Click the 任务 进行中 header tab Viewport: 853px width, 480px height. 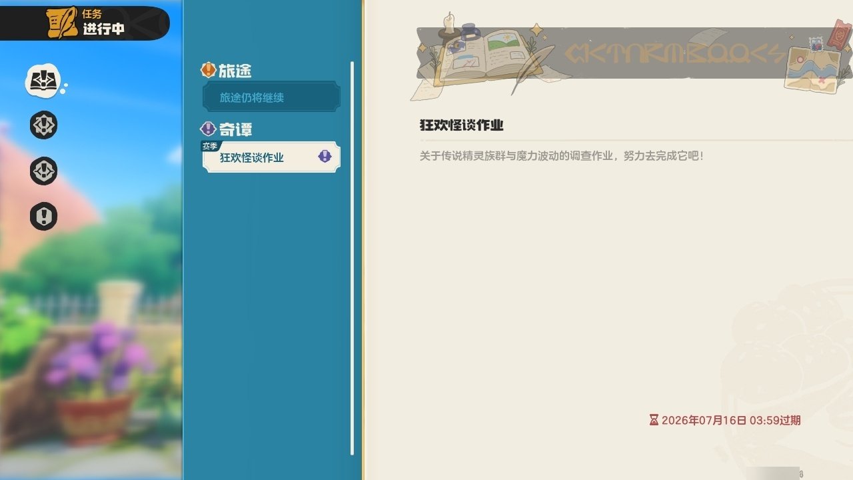tap(85, 23)
